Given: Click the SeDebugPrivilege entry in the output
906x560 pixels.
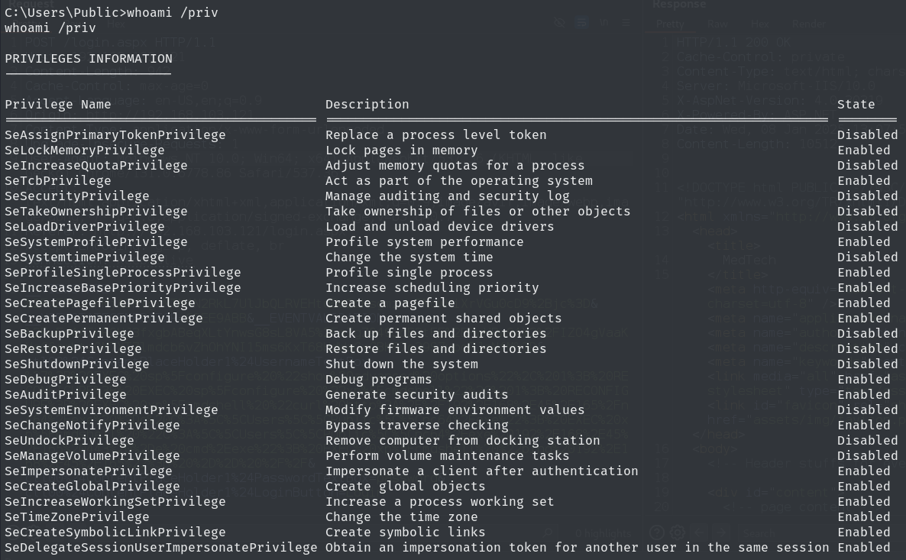Looking at the screenshot, I should [65, 379].
